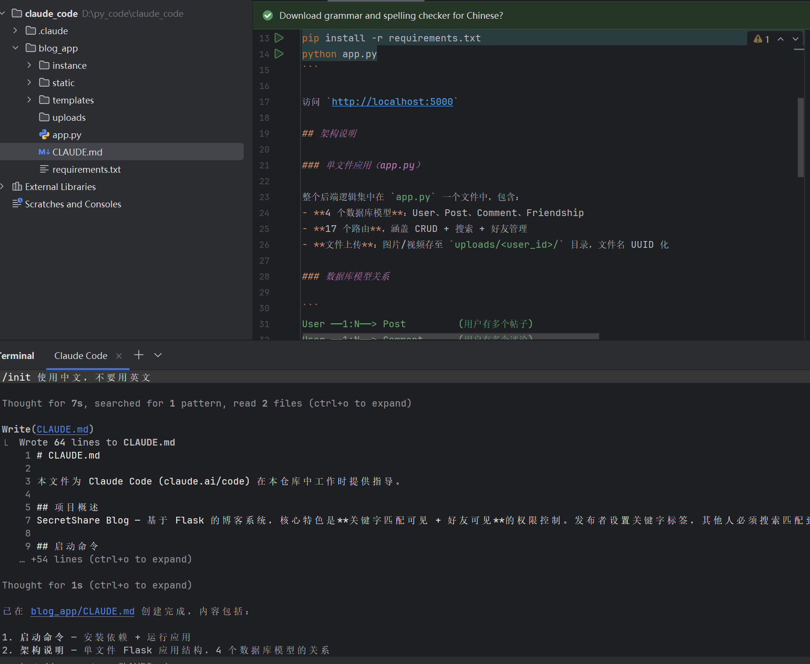Open the CLAUDE.md link in Write() output
Viewport: 810px width, 664px height.
63,429
